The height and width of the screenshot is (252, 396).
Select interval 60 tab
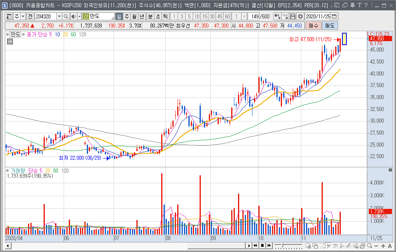pyautogui.click(x=227, y=17)
